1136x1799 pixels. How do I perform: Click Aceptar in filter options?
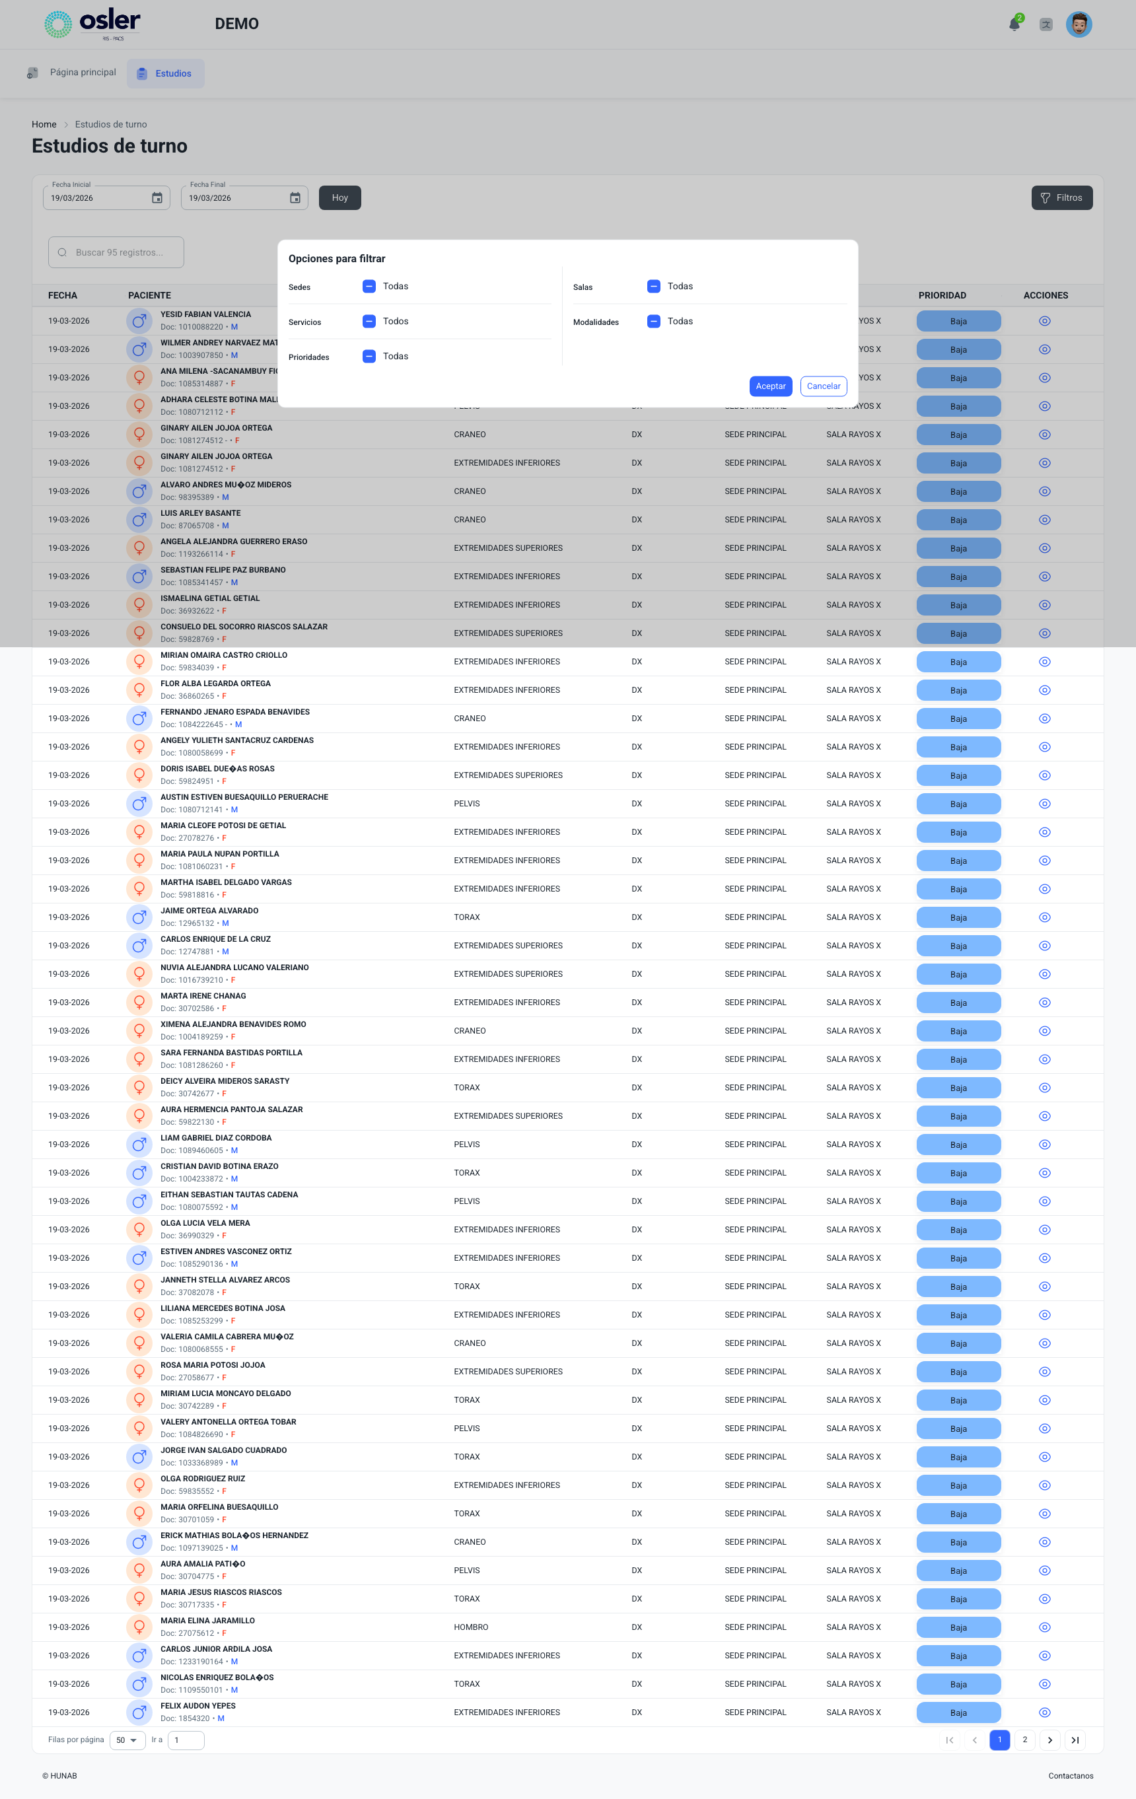(x=771, y=386)
